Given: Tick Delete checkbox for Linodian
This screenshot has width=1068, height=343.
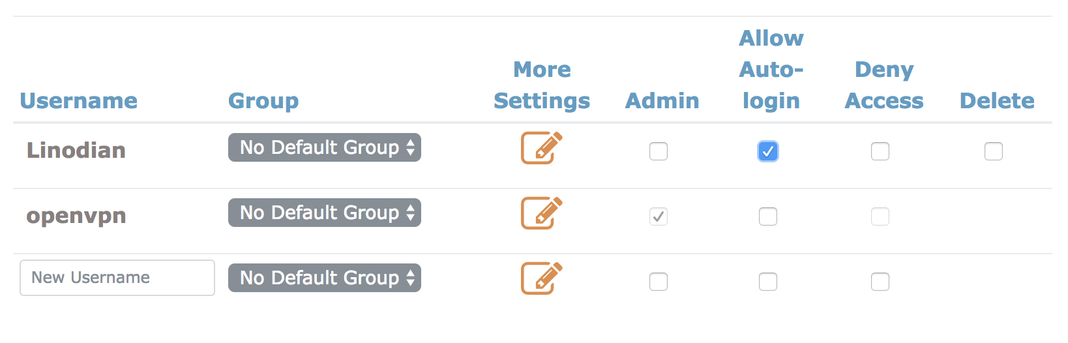Looking at the screenshot, I should pyautogui.click(x=994, y=151).
